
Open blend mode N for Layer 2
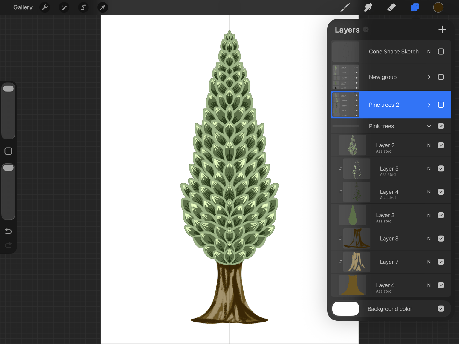pyautogui.click(x=429, y=145)
